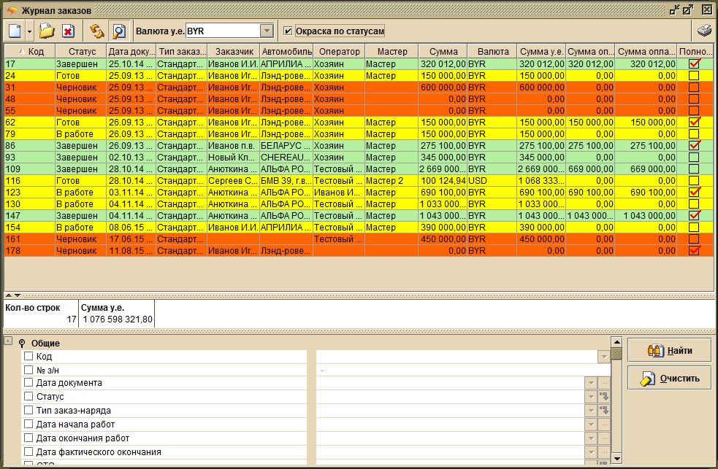Sort by the Заказчик column header
This screenshot has height=469, width=718.
point(234,52)
